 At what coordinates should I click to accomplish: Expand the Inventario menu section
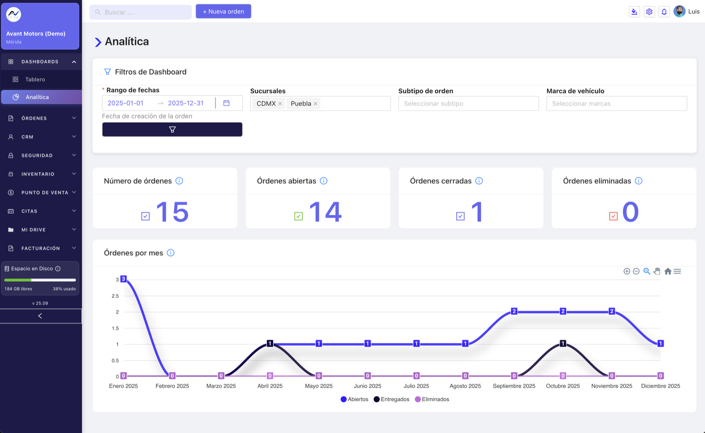click(x=41, y=174)
